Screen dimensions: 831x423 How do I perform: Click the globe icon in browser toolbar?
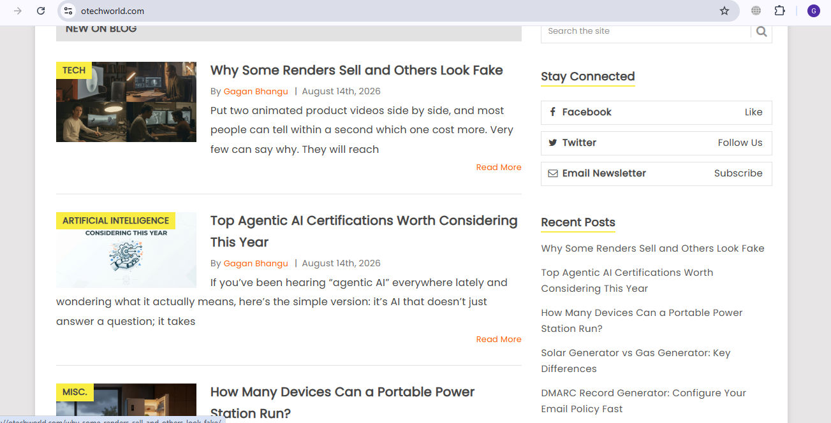pyautogui.click(x=756, y=11)
